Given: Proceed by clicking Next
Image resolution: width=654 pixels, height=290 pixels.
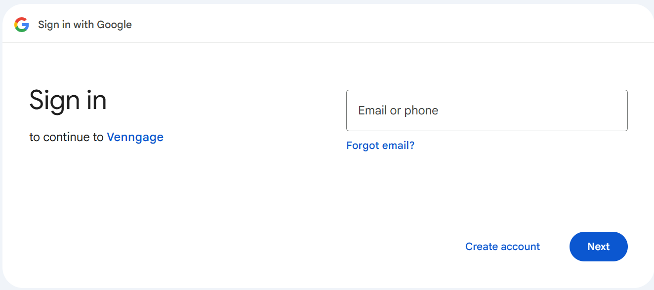Looking at the screenshot, I should pos(598,247).
